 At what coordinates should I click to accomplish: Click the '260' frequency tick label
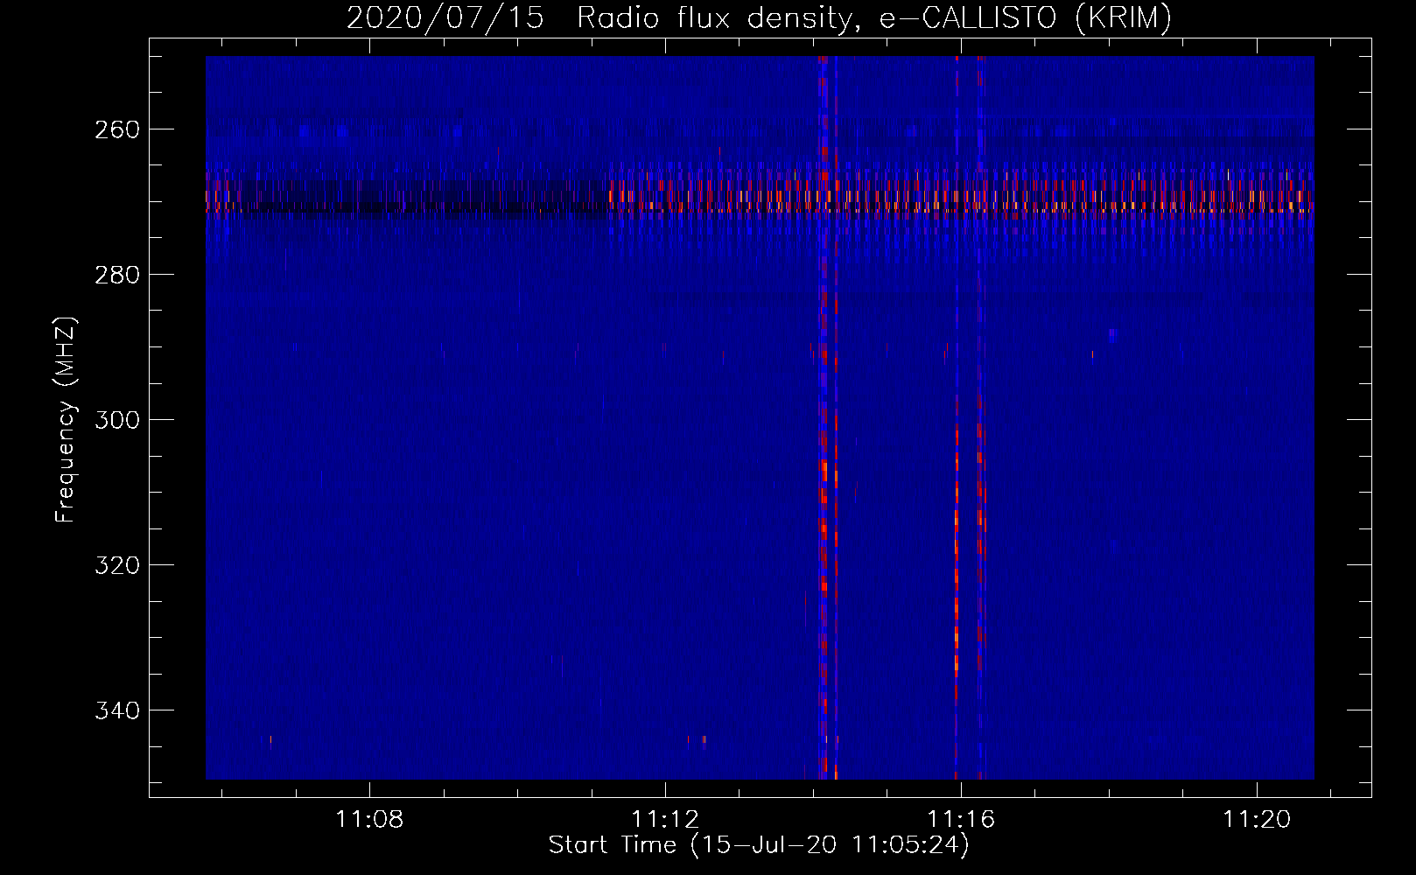[x=117, y=129]
